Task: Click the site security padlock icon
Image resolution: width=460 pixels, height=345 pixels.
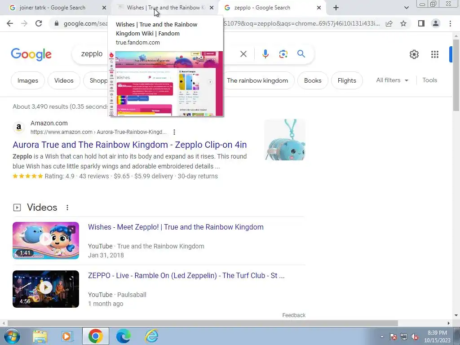Action: pyautogui.click(x=57, y=23)
